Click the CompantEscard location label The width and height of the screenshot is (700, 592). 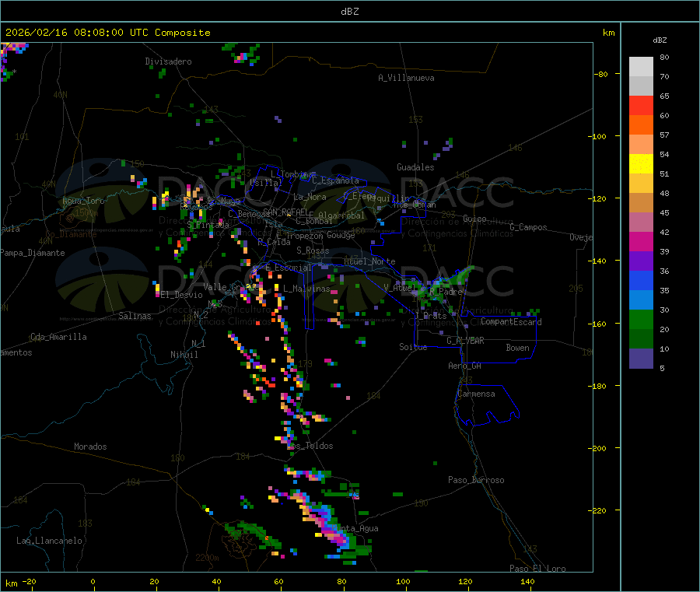(511, 322)
